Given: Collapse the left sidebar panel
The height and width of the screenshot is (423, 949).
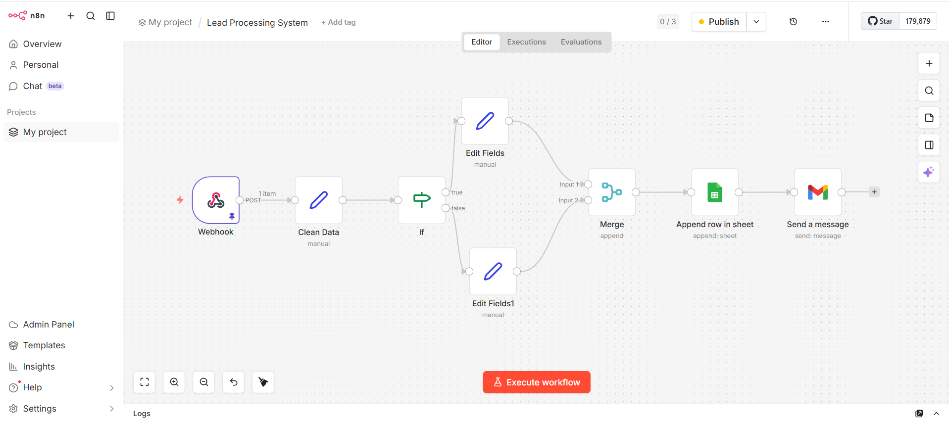Looking at the screenshot, I should pyautogui.click(x=110, y=16).
